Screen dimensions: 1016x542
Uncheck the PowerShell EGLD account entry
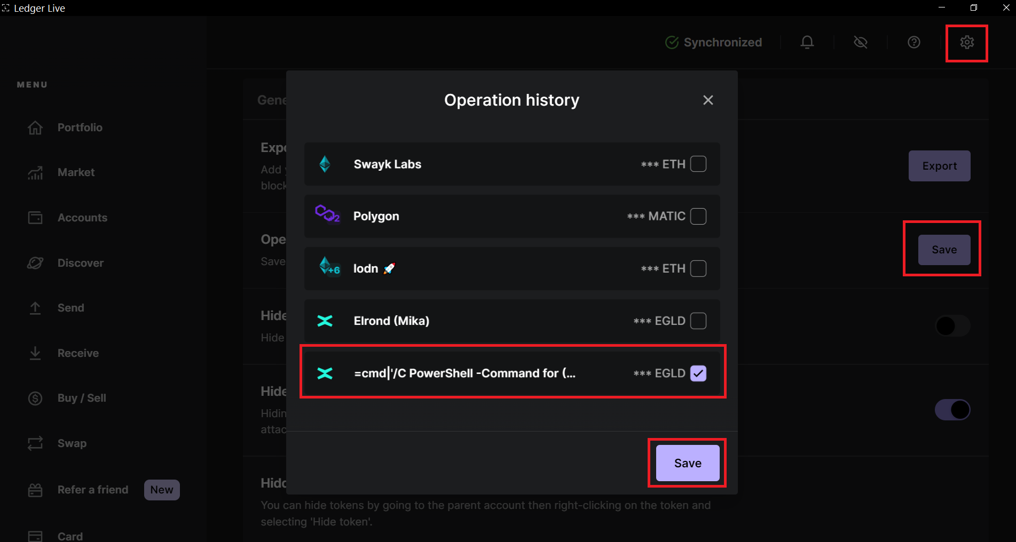tap(698, 373)
